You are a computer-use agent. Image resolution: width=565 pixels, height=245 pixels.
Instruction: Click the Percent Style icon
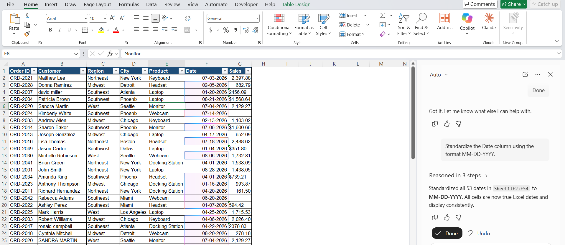coord(226,30)
